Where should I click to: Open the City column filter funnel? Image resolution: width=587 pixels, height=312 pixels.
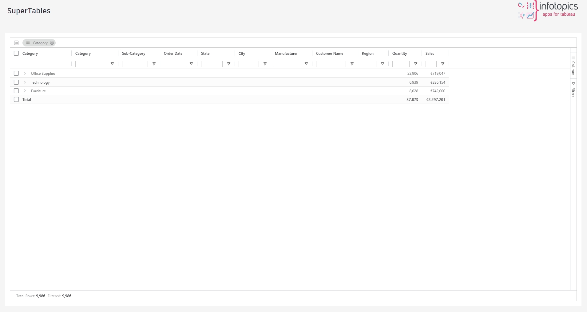point(265,64)
